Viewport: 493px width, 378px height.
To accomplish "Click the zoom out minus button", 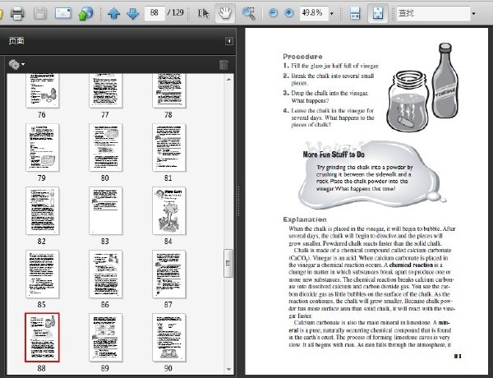I will tap(274, 13).
